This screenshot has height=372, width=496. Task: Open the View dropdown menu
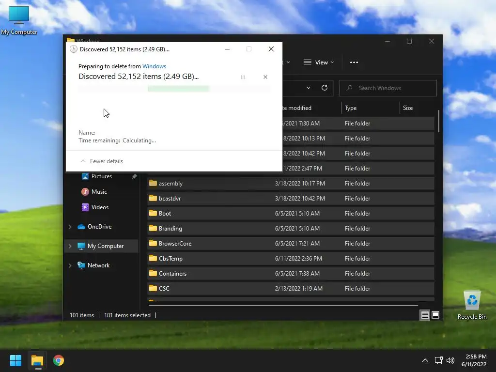pos(319,62)
